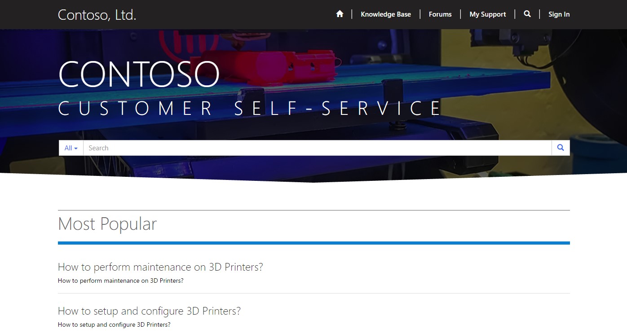Screen dimensions: 627x333
Task: Open the My Support page
Action: (487, 14)
